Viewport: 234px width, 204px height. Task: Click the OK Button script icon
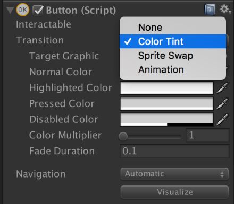point(22,10)
